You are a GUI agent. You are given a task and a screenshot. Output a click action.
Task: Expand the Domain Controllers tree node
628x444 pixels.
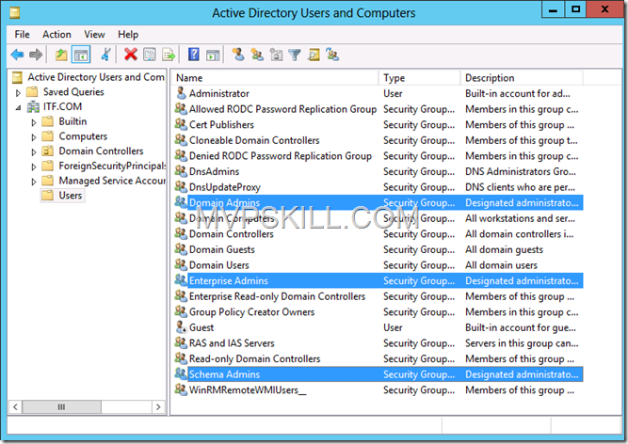click(x=34, y=151)
